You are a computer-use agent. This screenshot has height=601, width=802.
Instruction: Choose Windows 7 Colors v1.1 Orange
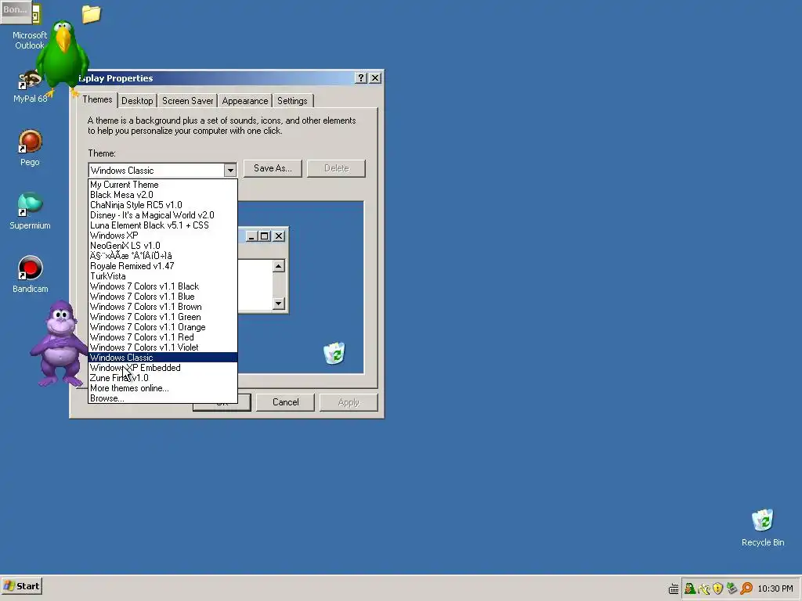[x=163, y=328]
